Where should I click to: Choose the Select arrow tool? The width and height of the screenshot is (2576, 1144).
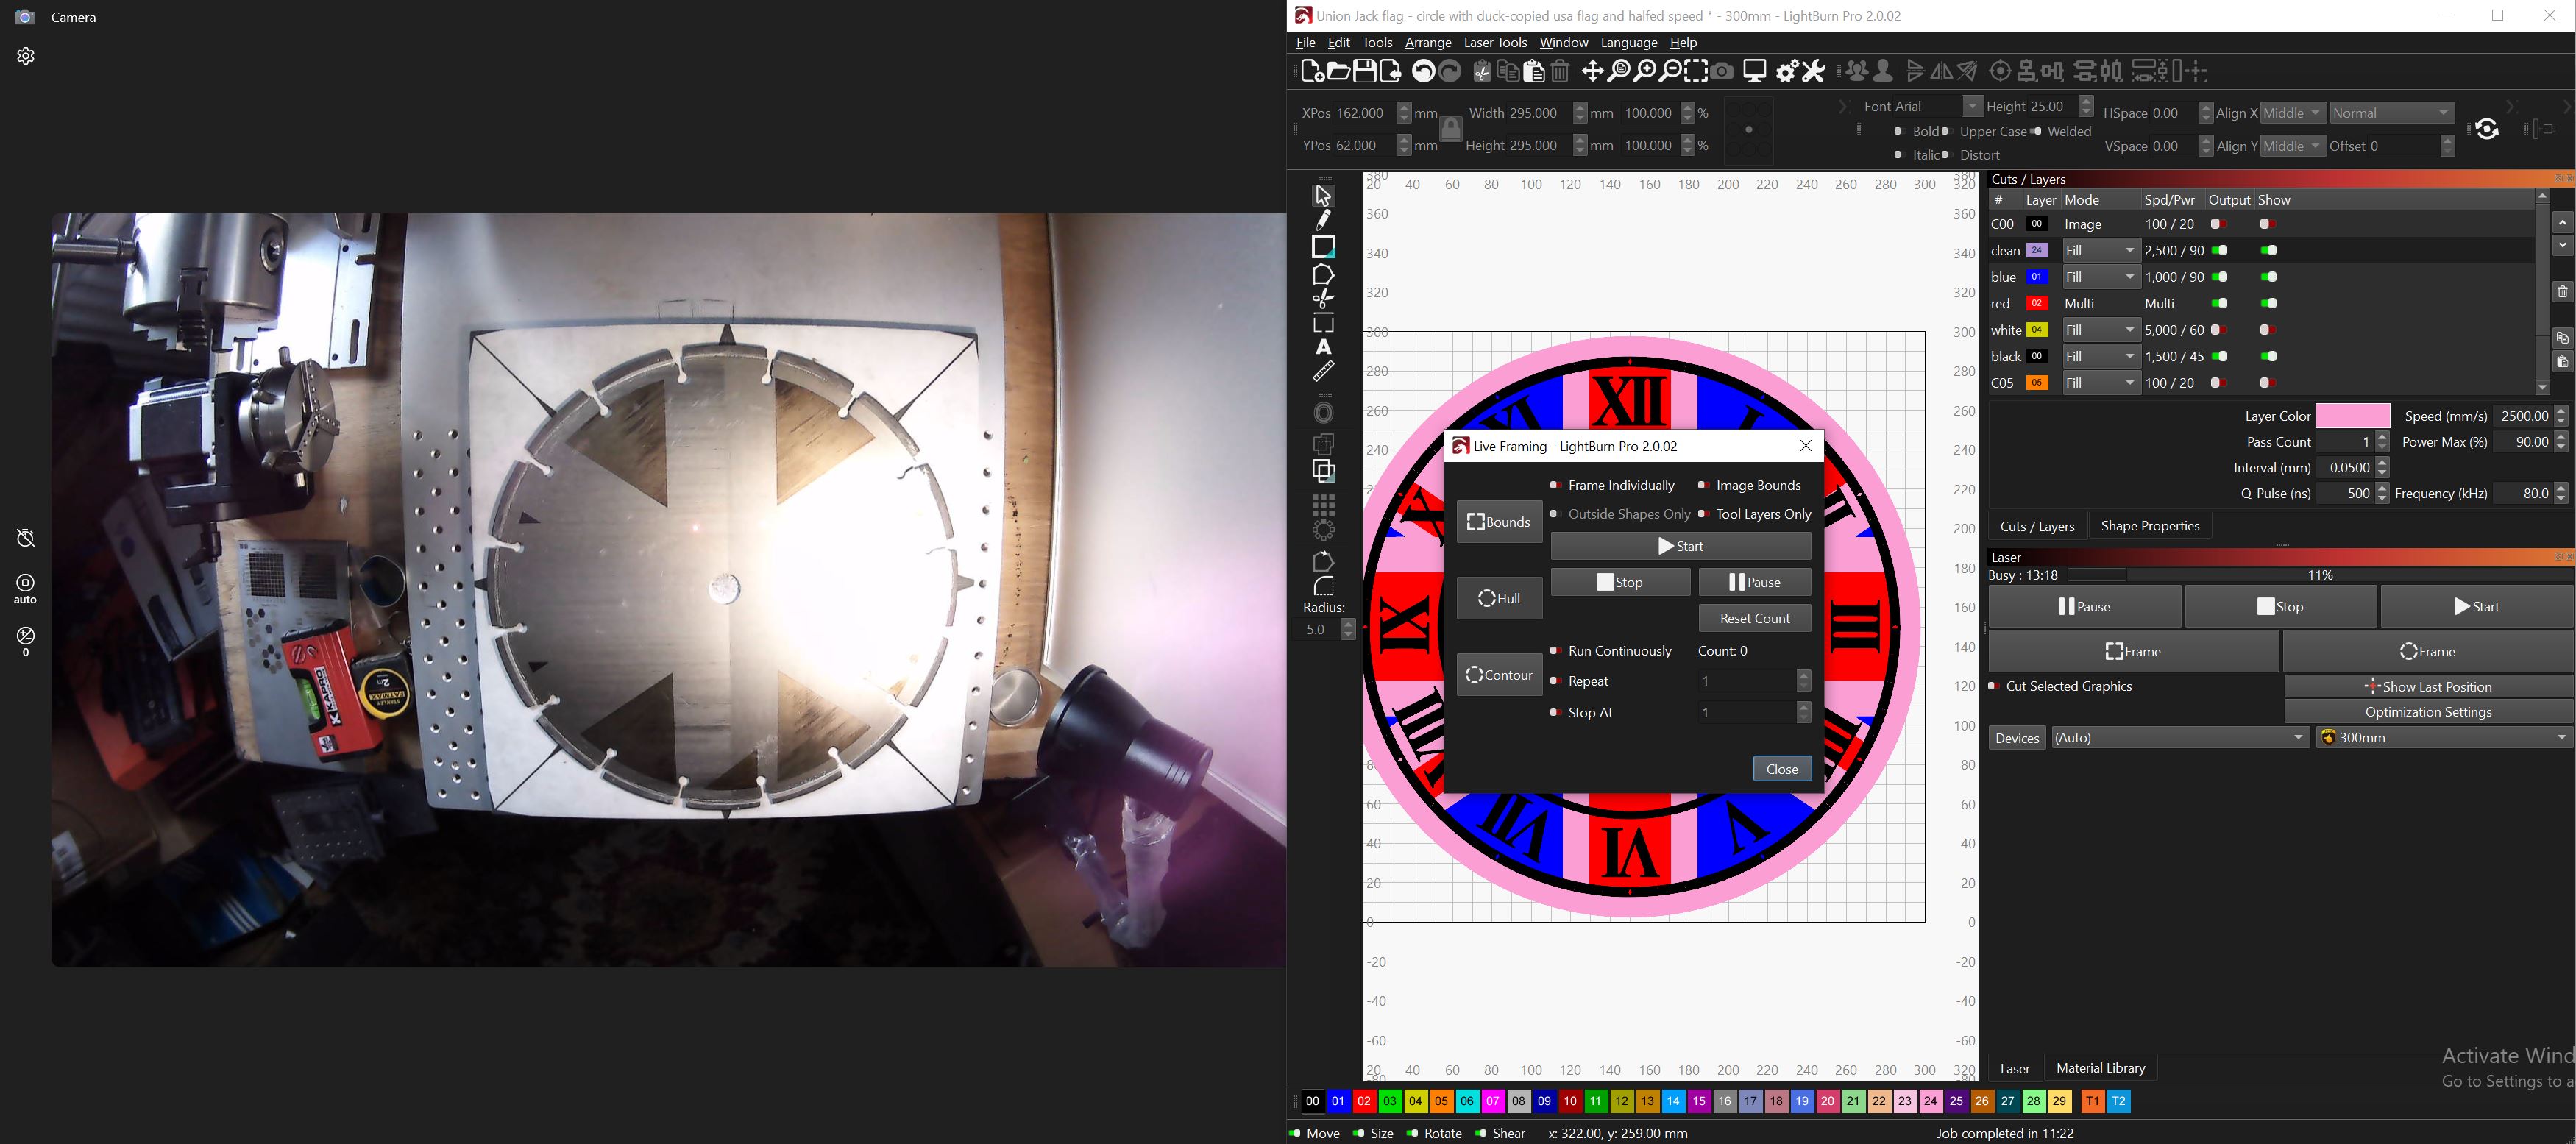click(1324, 195)
